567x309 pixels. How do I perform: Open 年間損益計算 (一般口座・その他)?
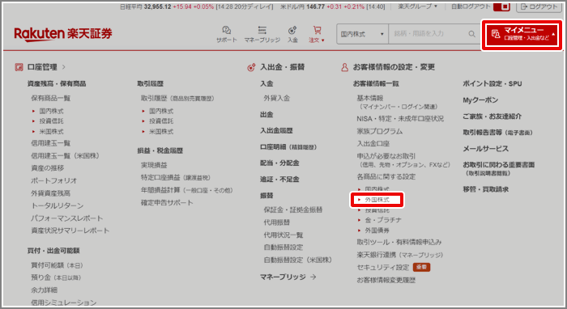[187, 190]
